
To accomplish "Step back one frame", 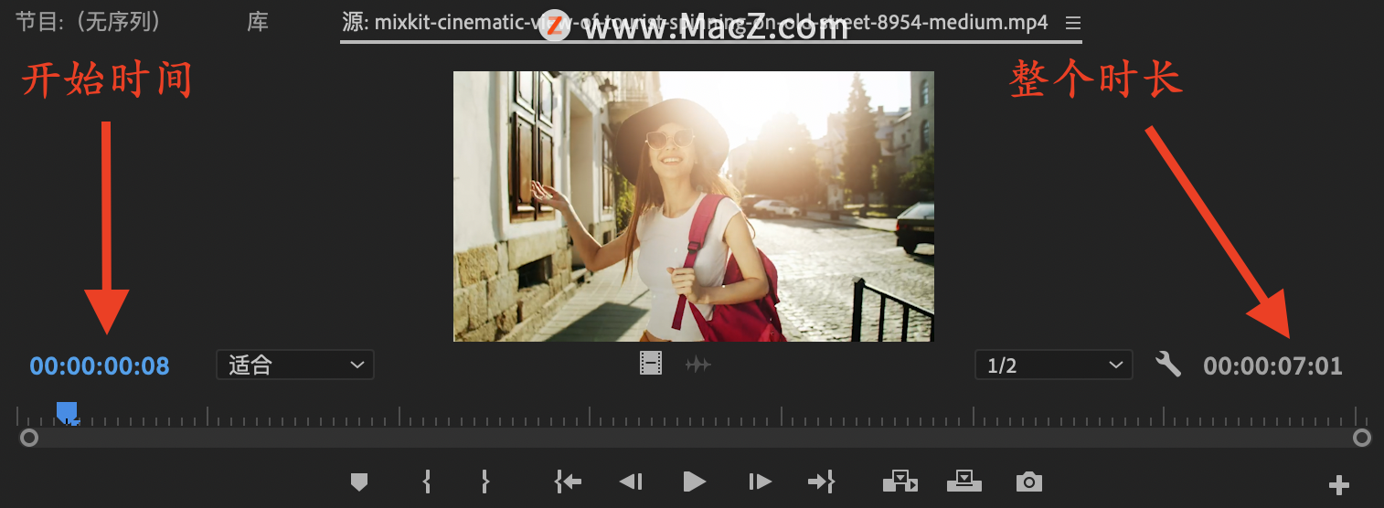I will (x=631, y=482).
